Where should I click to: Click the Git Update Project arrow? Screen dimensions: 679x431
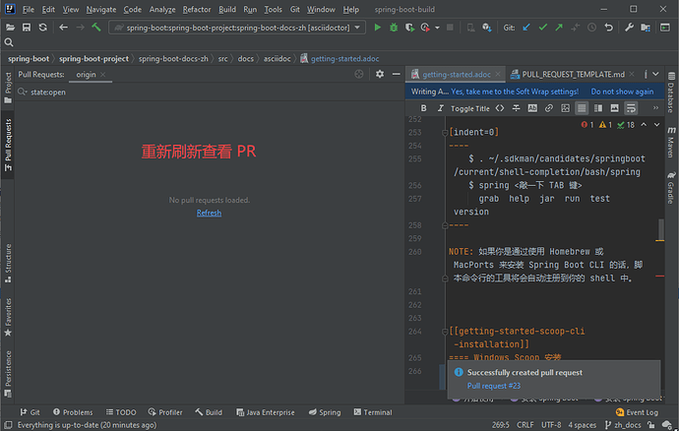(526, 28)
